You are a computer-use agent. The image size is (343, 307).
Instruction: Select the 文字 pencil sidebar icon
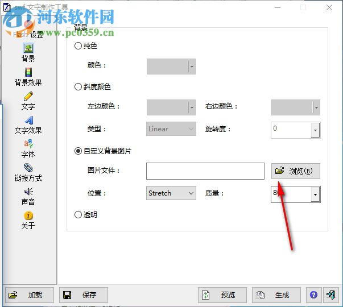click(28, 96)
